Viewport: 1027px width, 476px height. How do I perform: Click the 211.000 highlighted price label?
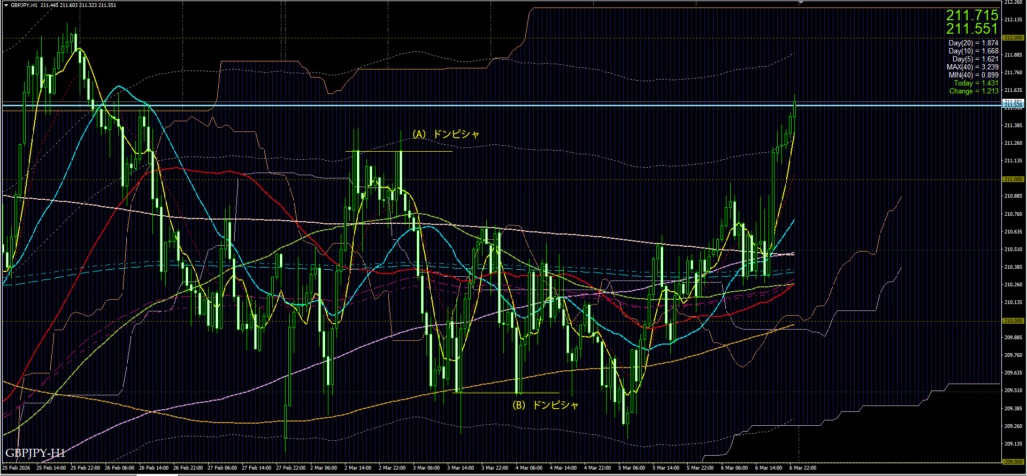(x=1013, y=180)
